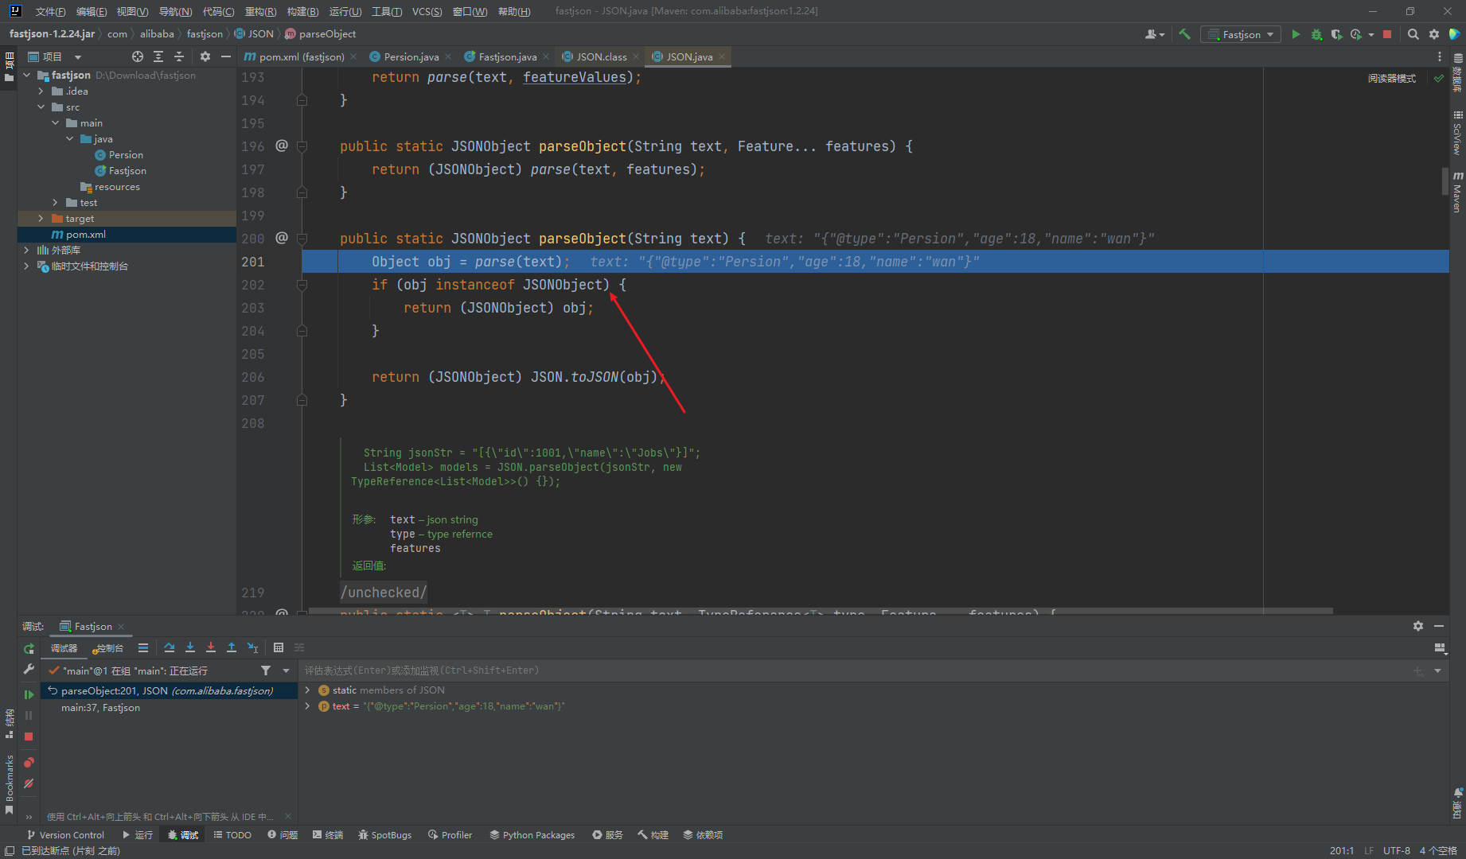This screenshot has height=859, width=1466.
Task: Switch to the JSON.class tab
Action: 601,56
